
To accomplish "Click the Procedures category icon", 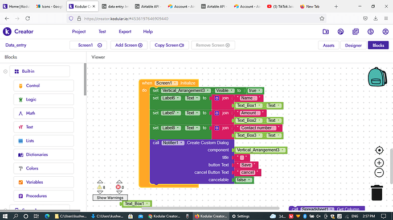I will click(21, 196).
